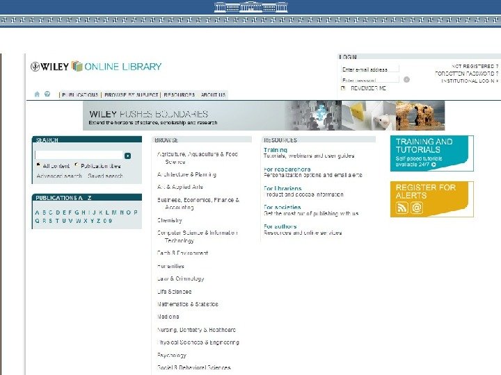Click the Wiley Online Library logo
The width and height of the screenshot is (501, 375).
point(96,67)
